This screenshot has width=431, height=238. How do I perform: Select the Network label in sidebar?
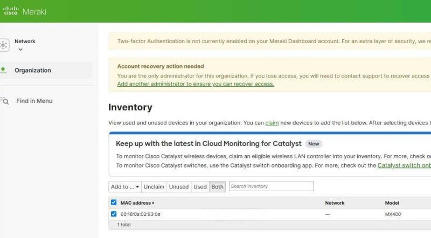tap(25, 41)
